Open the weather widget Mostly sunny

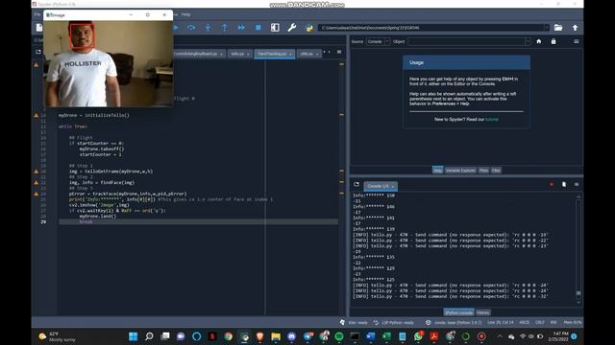tap(57, 336)
